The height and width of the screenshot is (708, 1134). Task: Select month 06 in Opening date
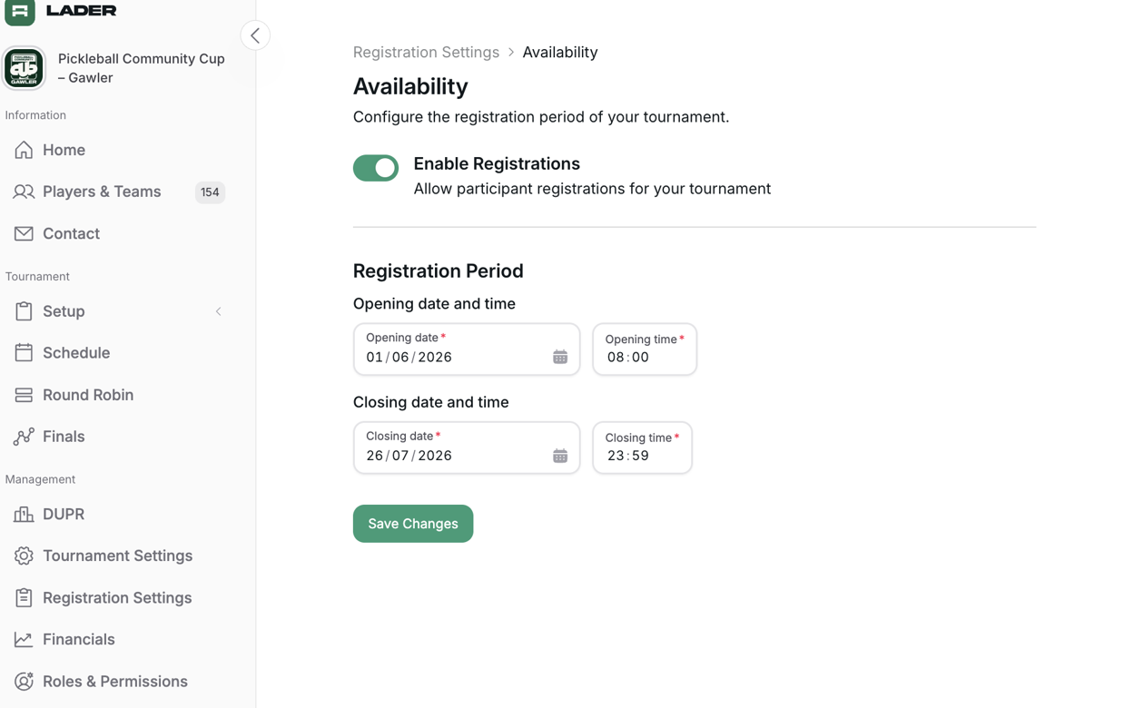pyautogui.click(x=400, y=358)
